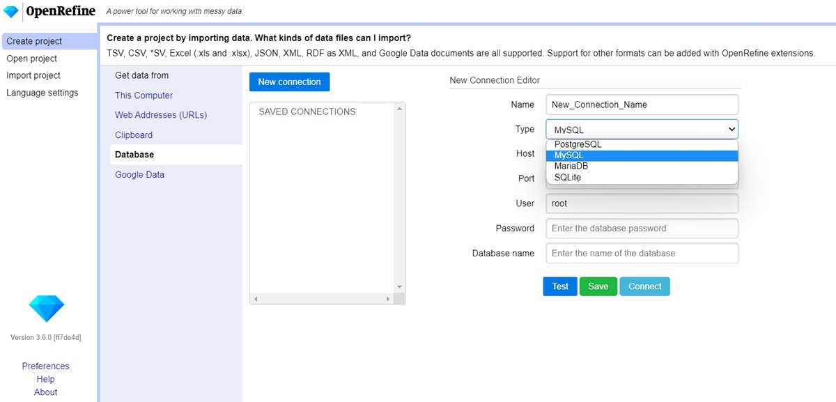Open the Import project section
The height and width of the screenshot is (402, 836).
tap(33, 75)
